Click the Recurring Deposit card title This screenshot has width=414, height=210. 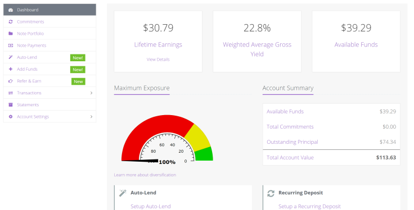click(x=301, y=193)
